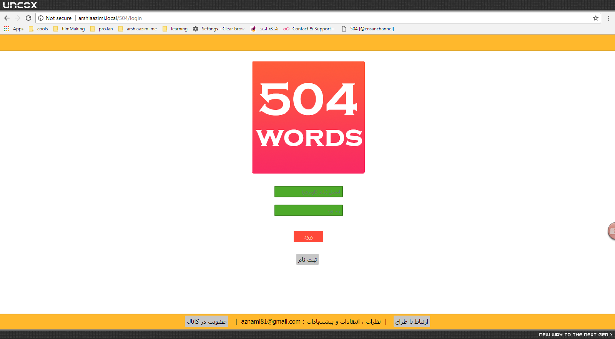This screenshot has height=339, width=615.
Task: Click the round camera icon at right edge
Action: (x=611, y=231)
